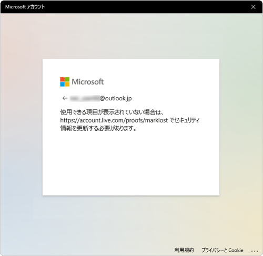
Task: Click the Microsoft アカウント window title
Action: 25,7
